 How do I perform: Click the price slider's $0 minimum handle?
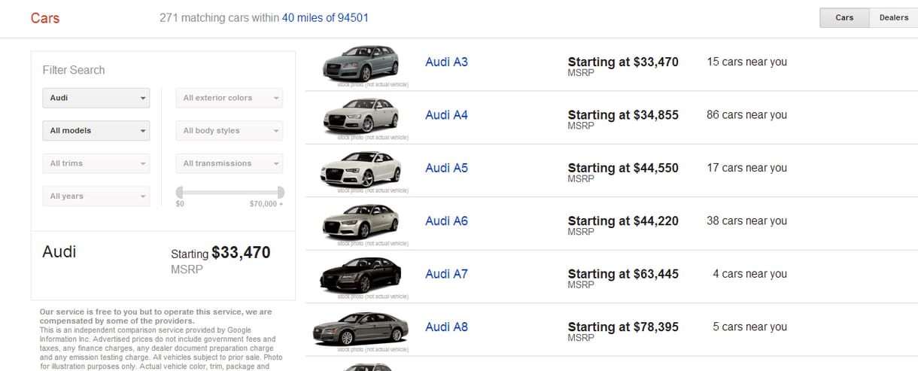[179, 192]
